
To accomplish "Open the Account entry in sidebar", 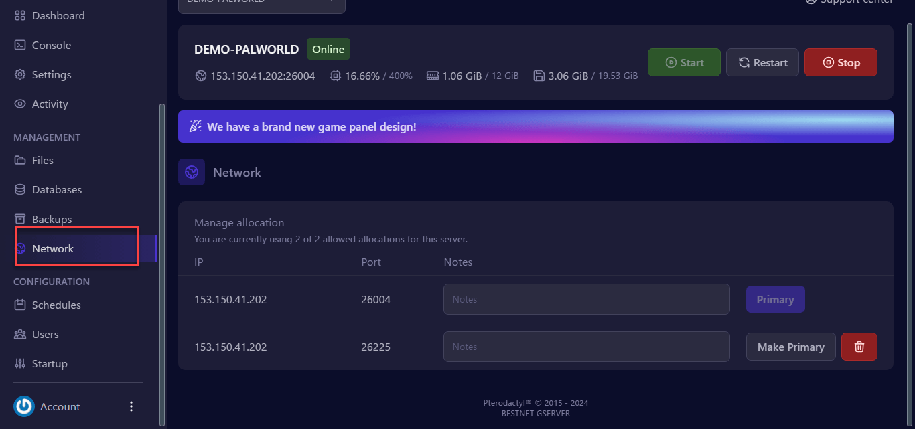I will [x=60, y=406].
